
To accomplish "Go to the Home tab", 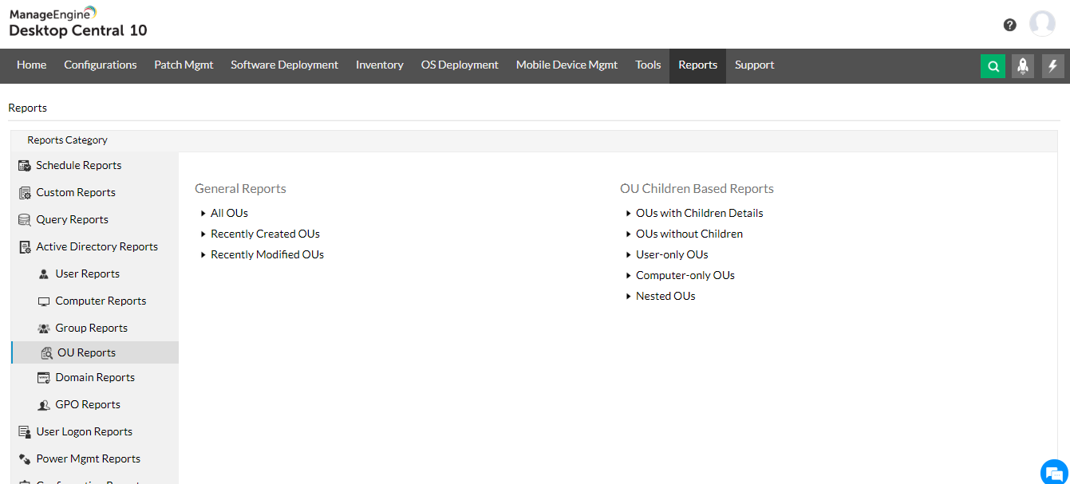I will [x=31, y=65].
